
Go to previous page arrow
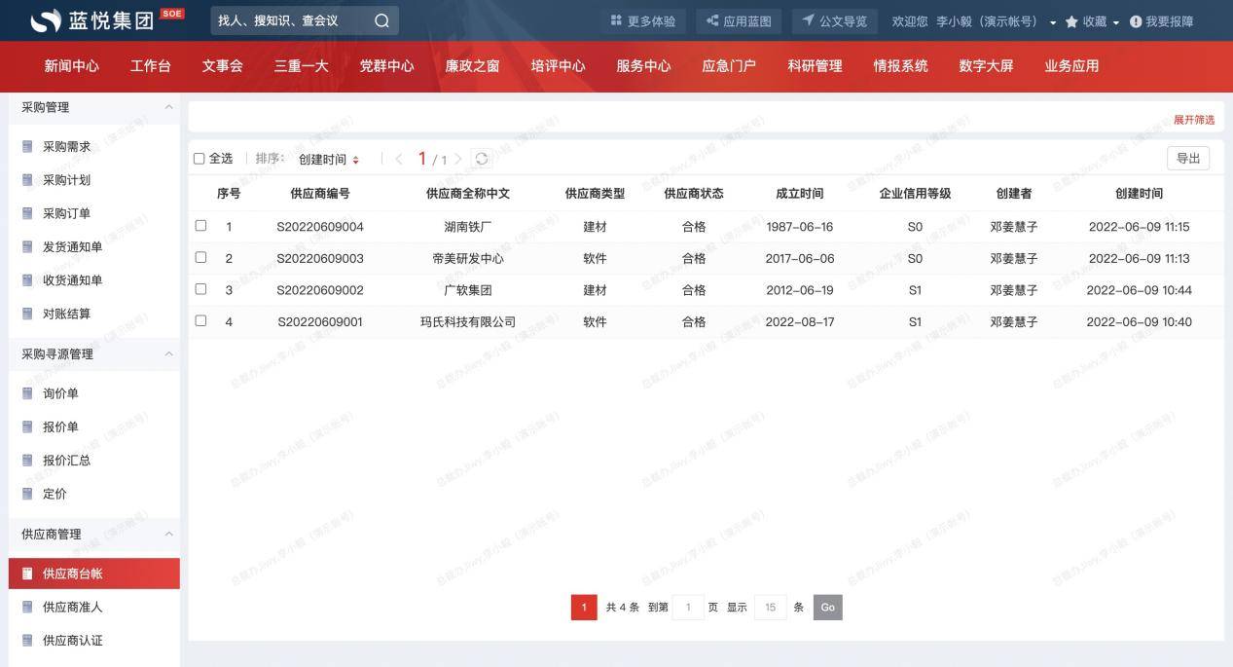click(398, 159)
